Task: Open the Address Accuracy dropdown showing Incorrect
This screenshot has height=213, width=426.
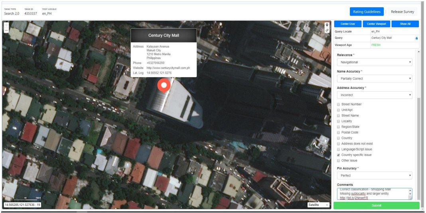Action: (x=375, y=95)
